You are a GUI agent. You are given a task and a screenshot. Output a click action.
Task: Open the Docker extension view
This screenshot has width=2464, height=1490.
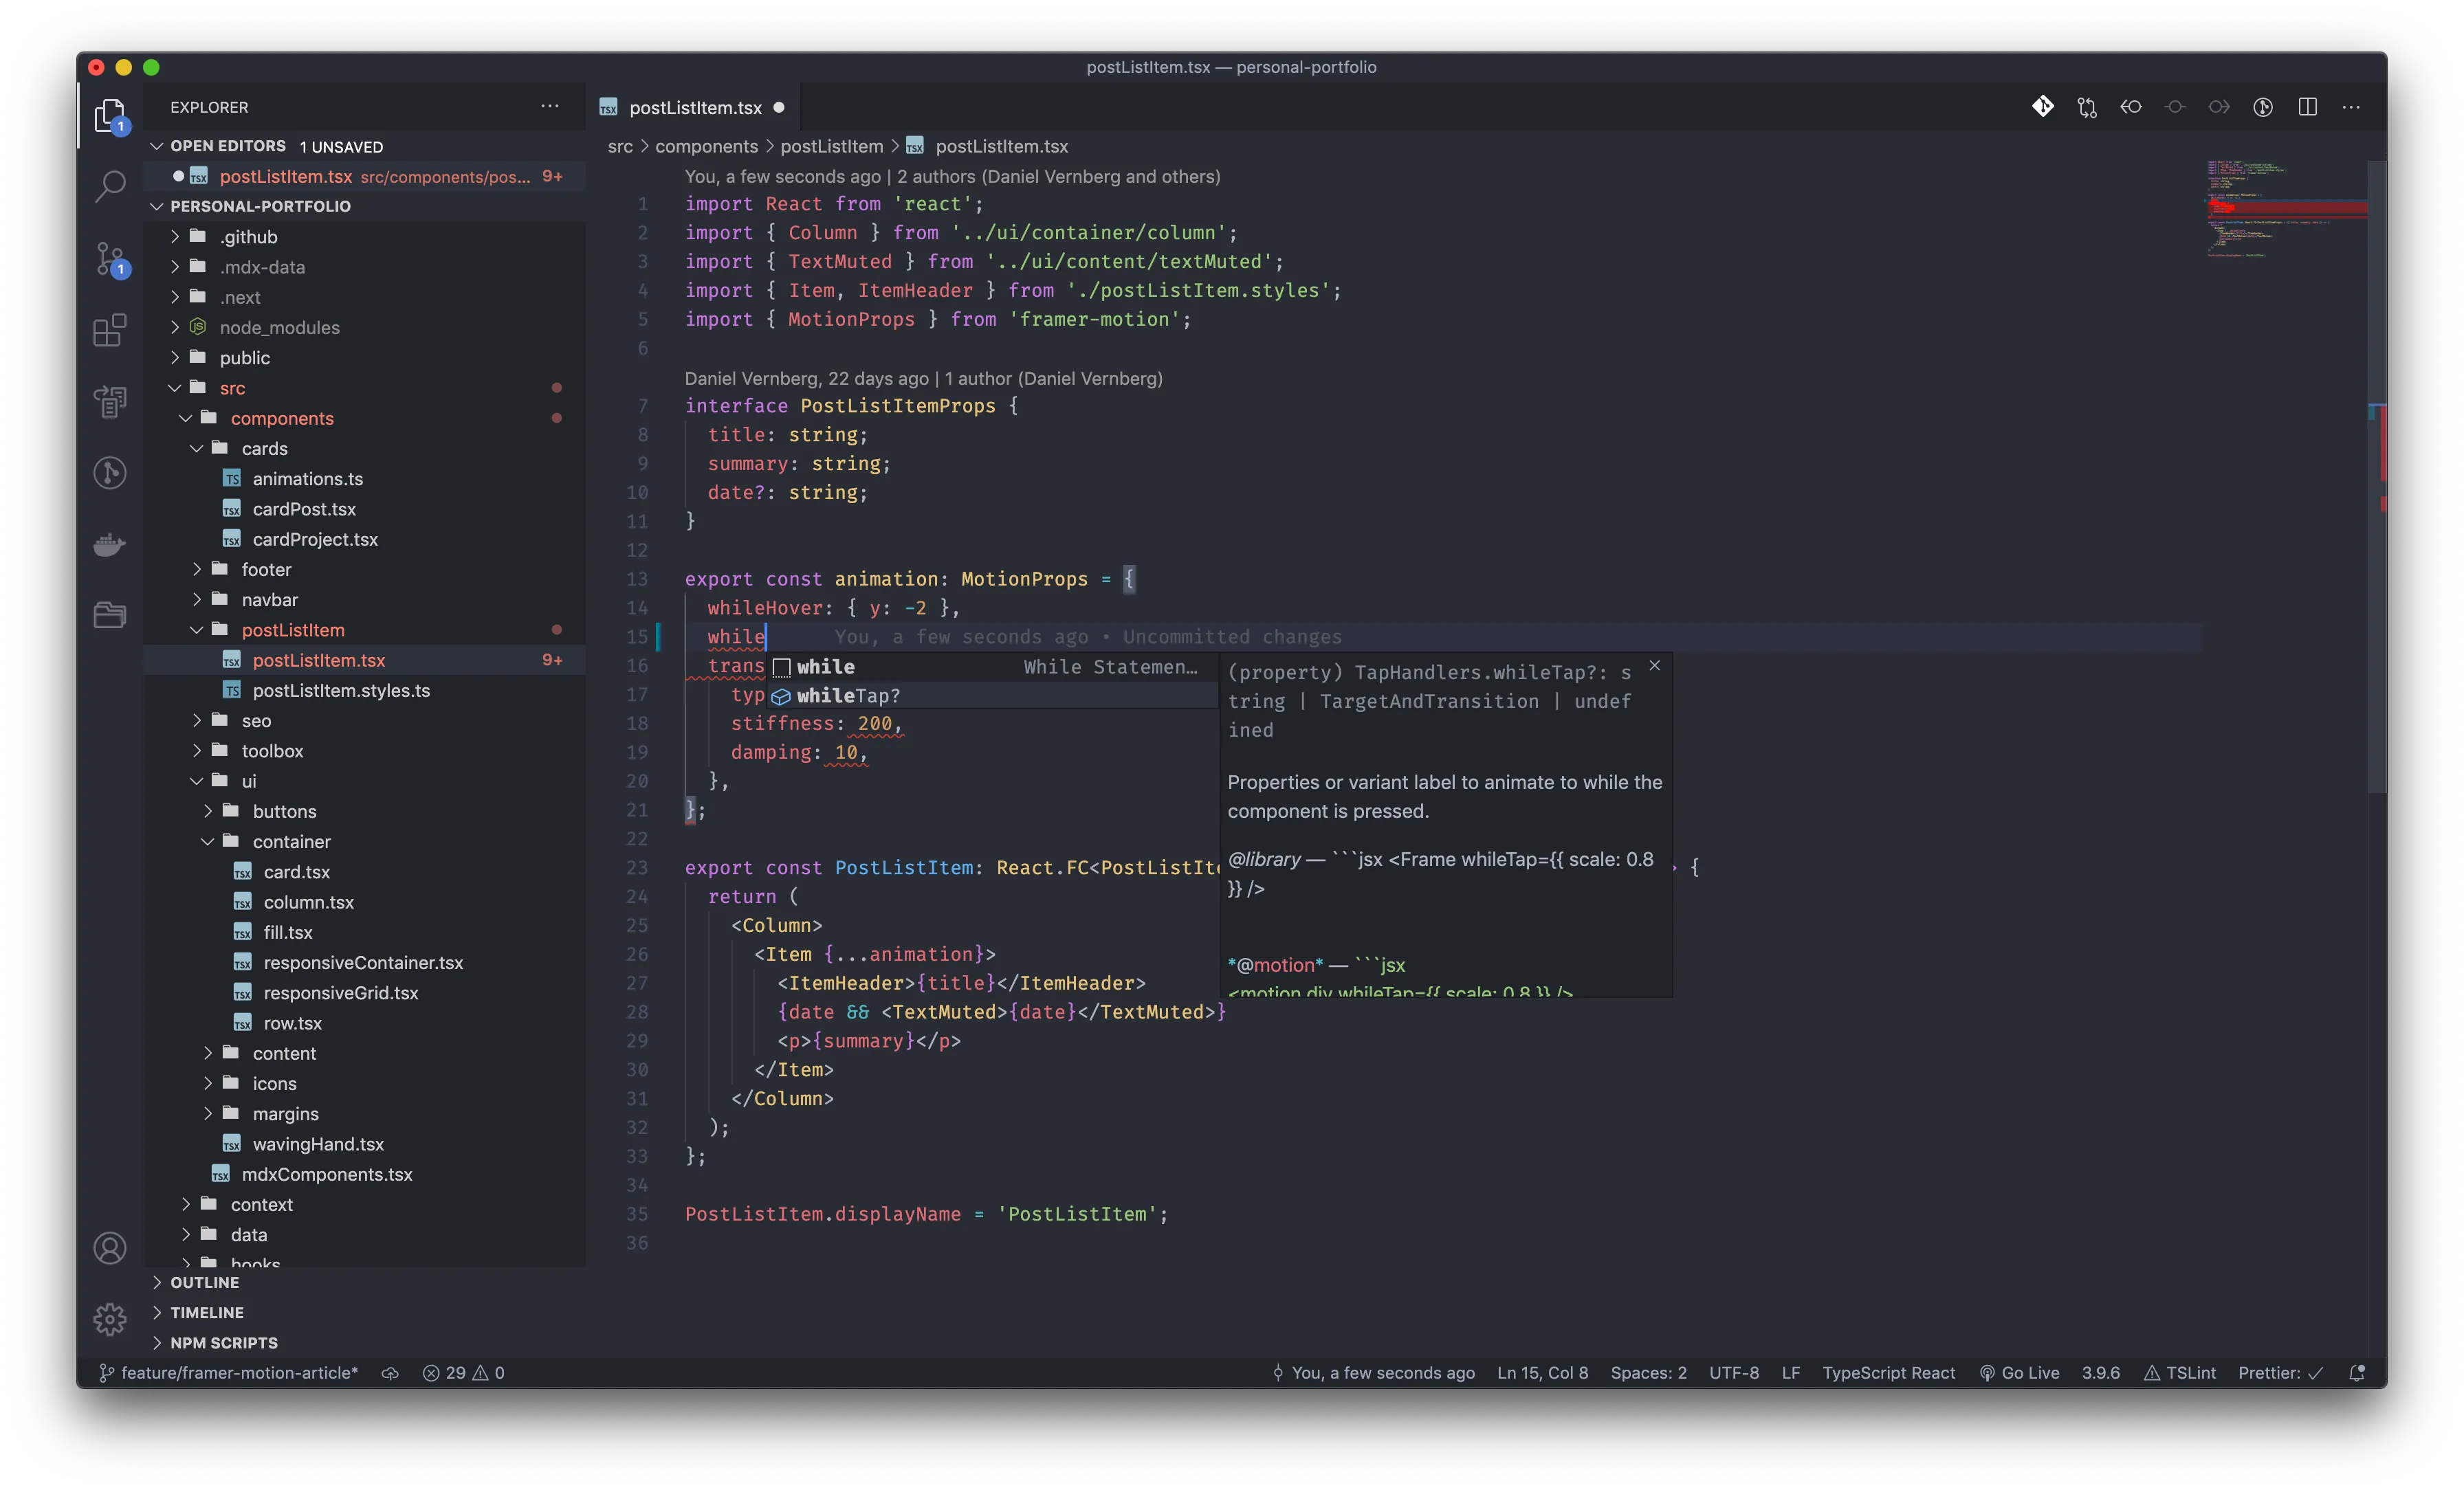109,545
